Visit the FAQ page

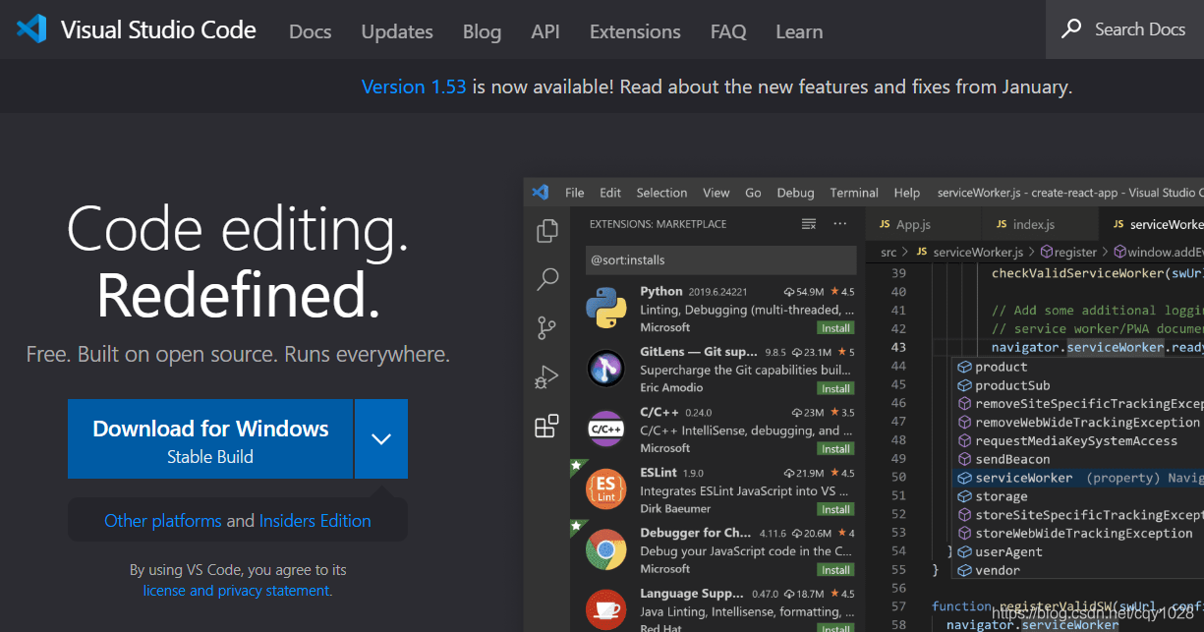728,31
